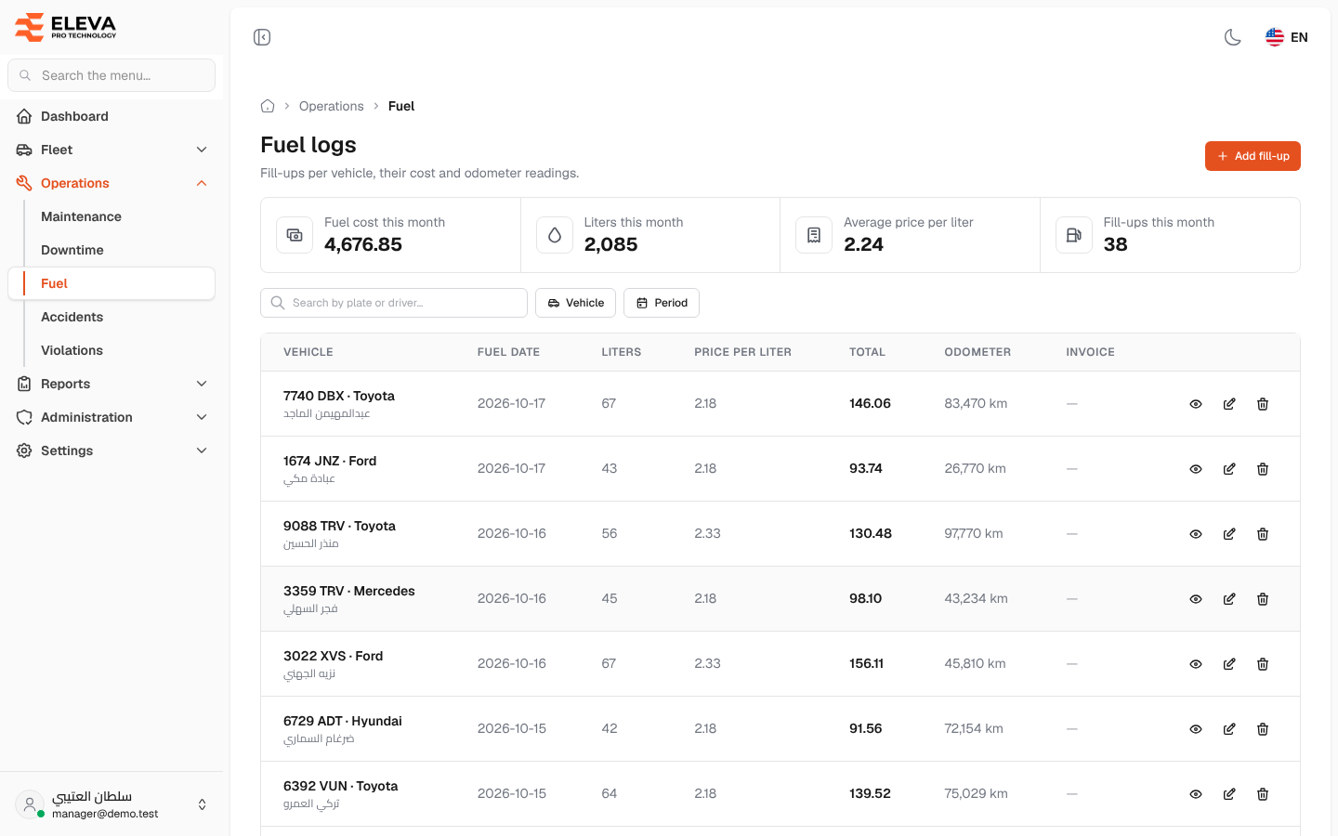Edit fill-up for 1674 JNZ Ford
The width and height of the screenshot is (1338, 836).
pos(1229,469)
